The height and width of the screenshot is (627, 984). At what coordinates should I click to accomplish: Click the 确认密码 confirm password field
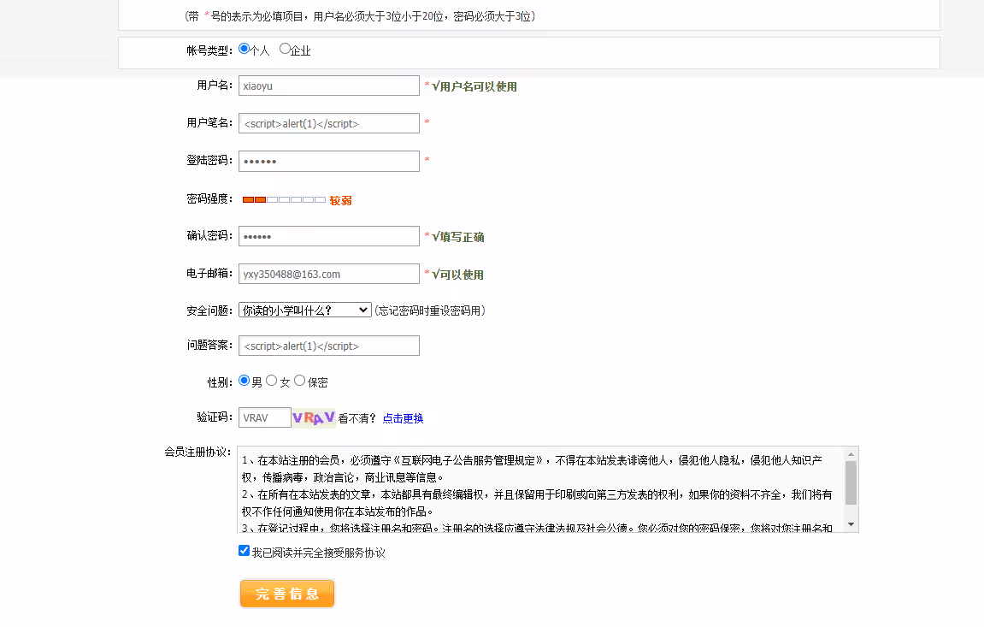coord(328,236)
